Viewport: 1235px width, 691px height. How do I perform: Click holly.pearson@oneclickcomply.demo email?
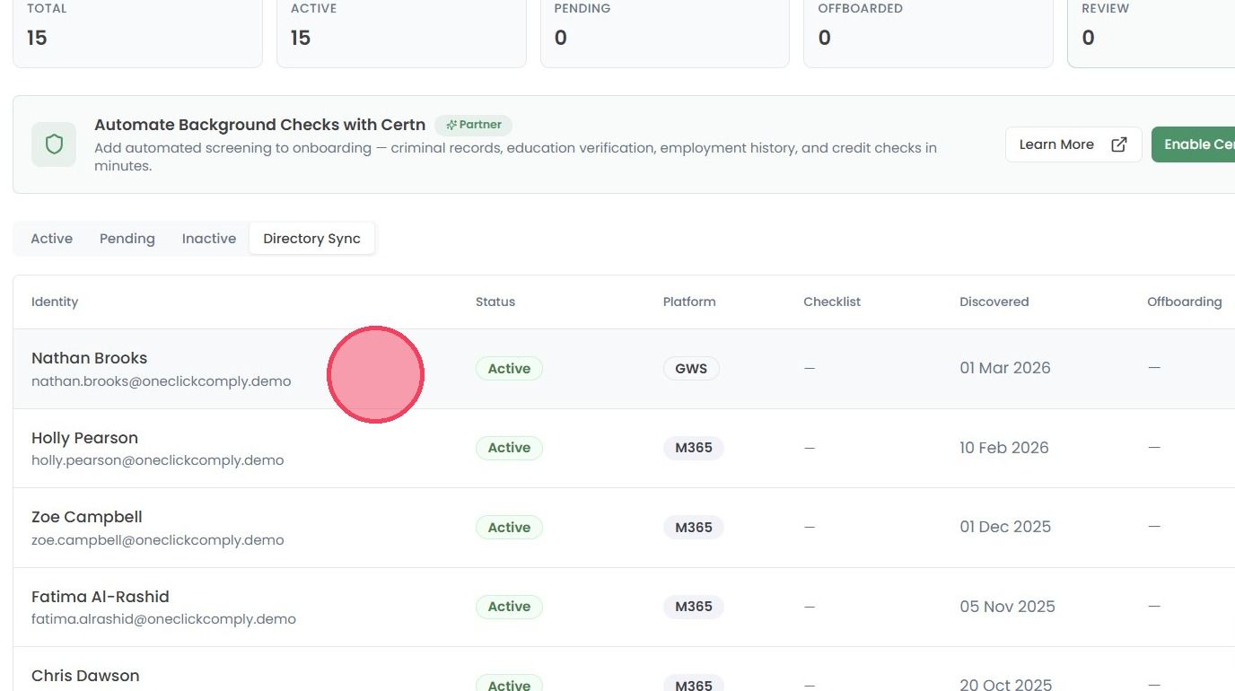pos(158,460)
